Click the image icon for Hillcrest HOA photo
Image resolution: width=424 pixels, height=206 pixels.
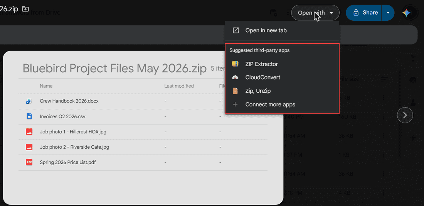[29, 132]
